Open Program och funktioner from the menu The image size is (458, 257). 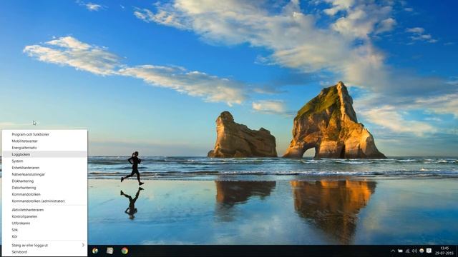tap(44, 134)
